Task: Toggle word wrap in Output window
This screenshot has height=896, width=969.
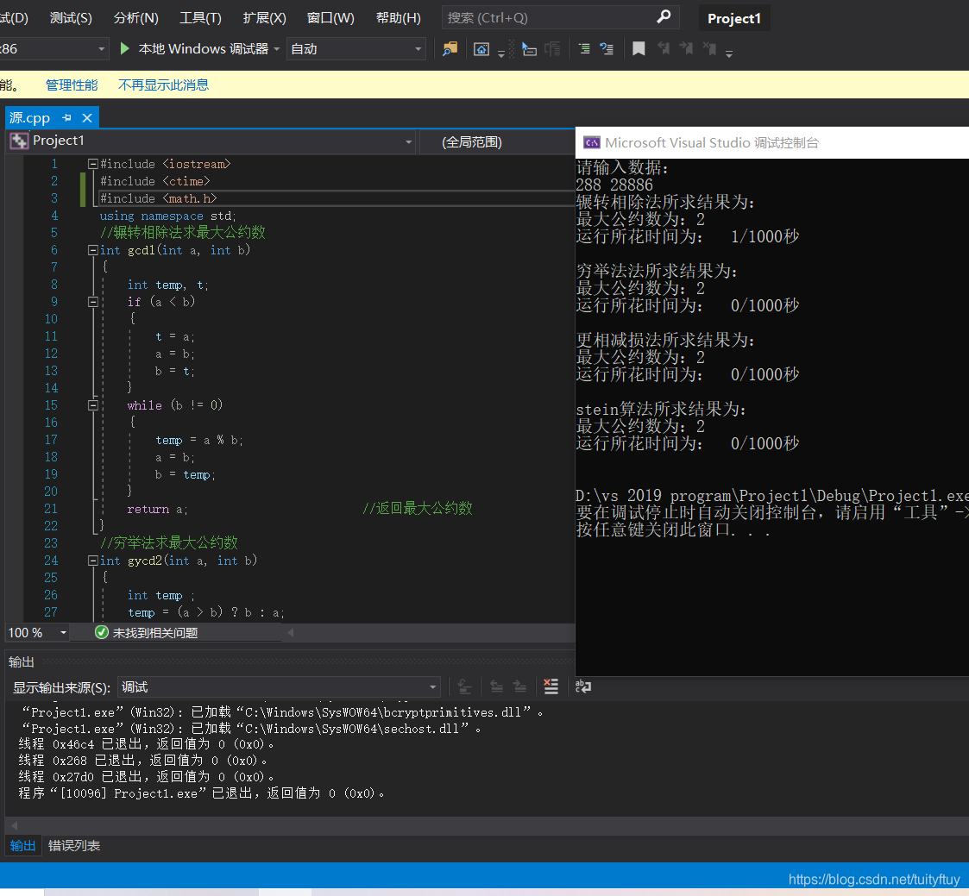Action: [x=583, y=686]
